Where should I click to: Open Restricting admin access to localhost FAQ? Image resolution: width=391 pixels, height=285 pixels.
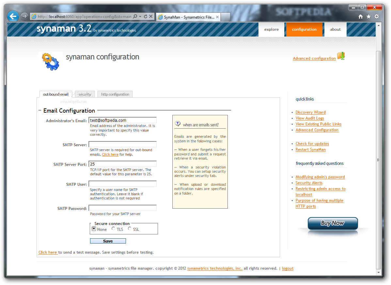tap(321, 192)
